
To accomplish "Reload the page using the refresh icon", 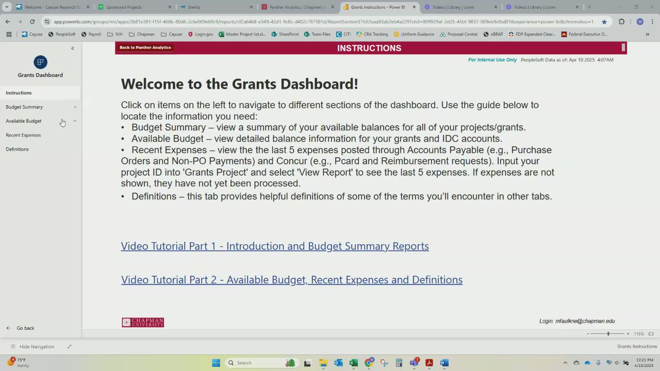I will tap(32, 22).
